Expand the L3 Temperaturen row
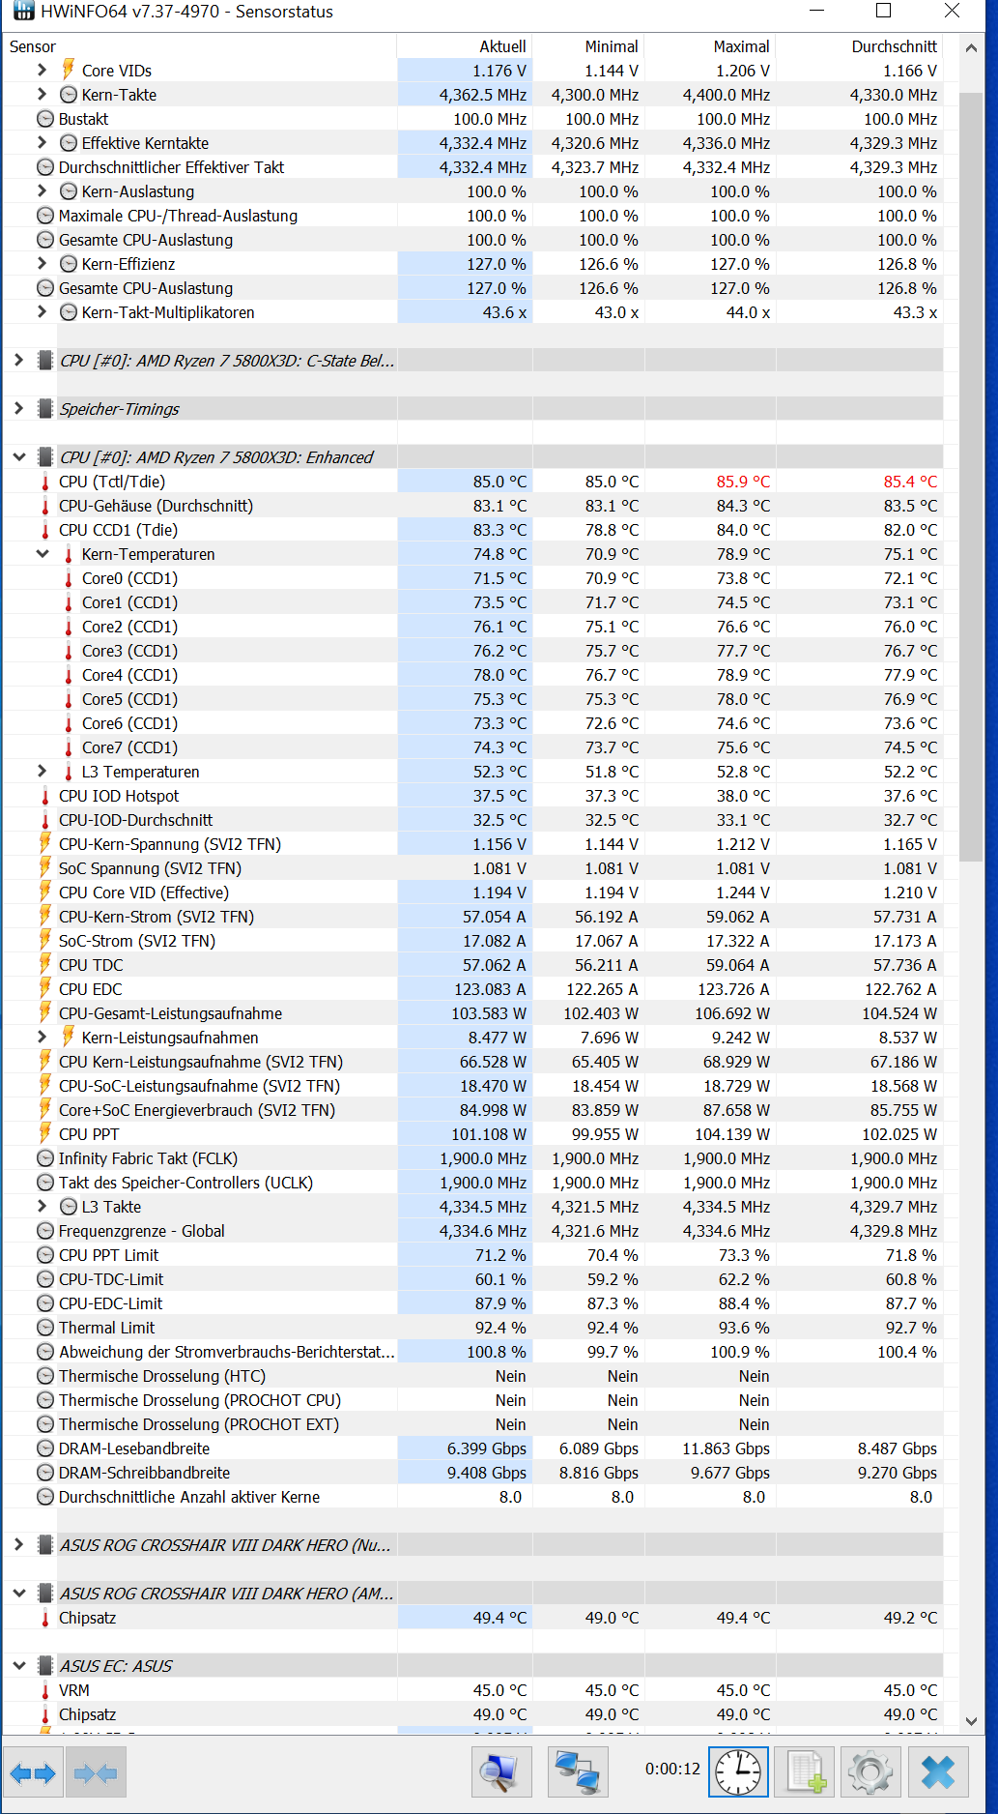Screen dimensions: 998x1814 42,771
